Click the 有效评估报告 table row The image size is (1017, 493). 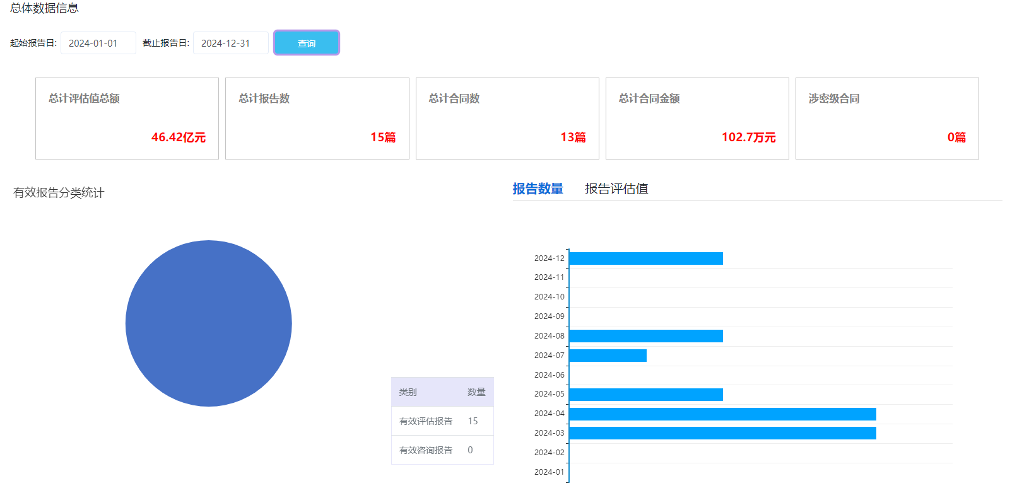click(x=442, y=421)
